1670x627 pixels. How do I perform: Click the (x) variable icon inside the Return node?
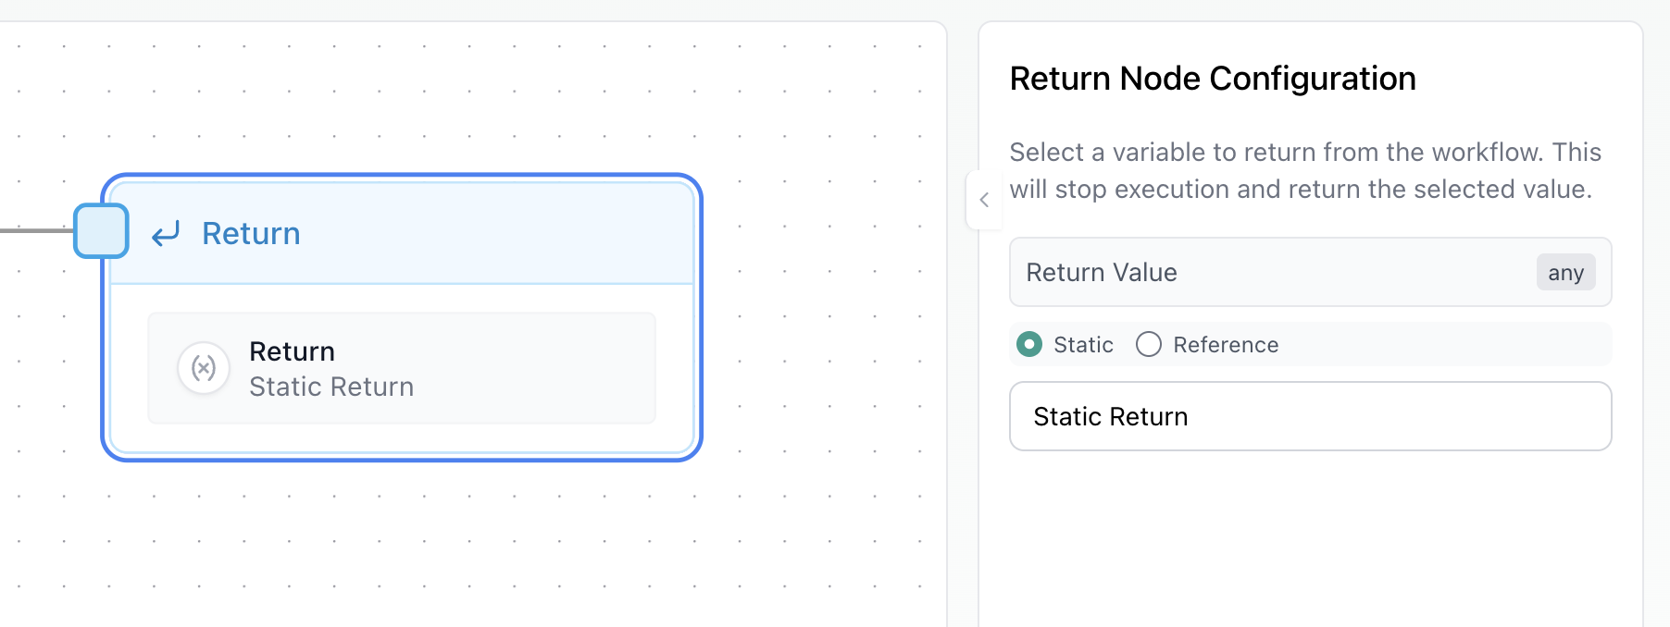pyautogui.click(x=203, y=367)
